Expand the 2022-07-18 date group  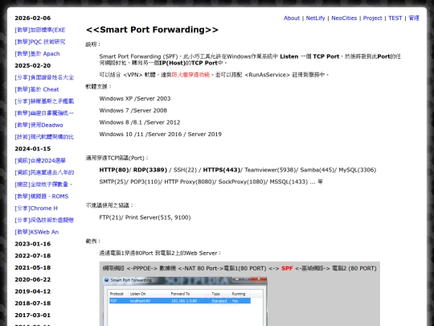click(33, 256)
